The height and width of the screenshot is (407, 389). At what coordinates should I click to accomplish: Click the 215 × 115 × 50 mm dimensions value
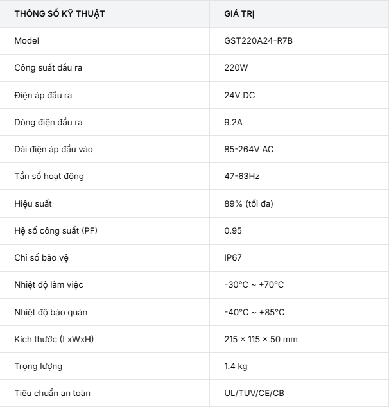point(261,339)
